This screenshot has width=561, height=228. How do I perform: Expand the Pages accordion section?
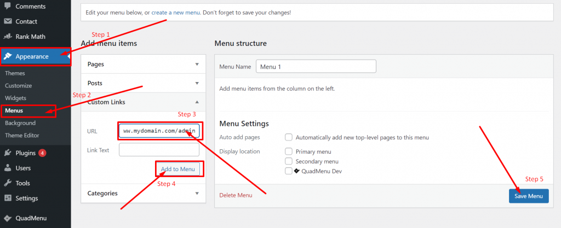click(143, 64)
